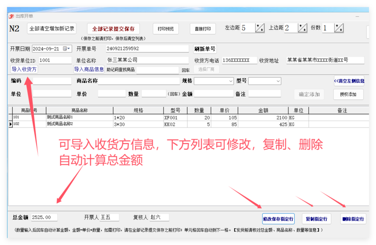This screenshot has height=245, width=376.
Task: Select the 425 amount cell
Action: [x=263, y=124]
